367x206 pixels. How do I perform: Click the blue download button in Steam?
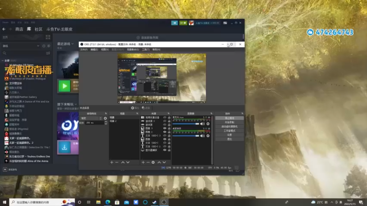coord(64,147)
